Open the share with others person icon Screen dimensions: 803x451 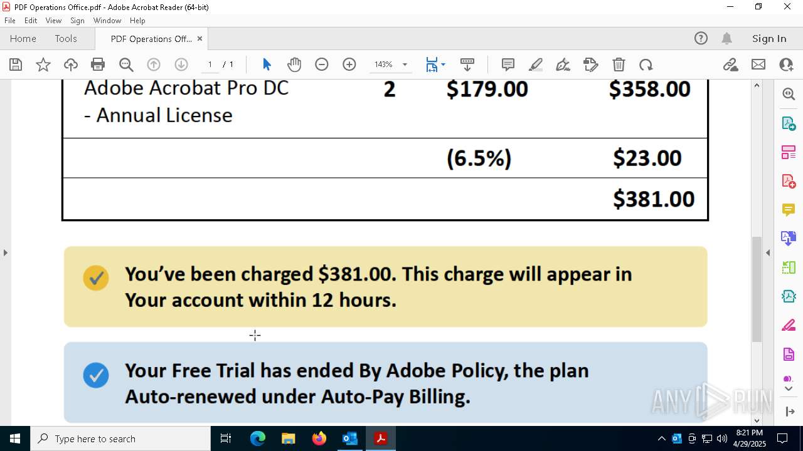(x=786, y=65)
